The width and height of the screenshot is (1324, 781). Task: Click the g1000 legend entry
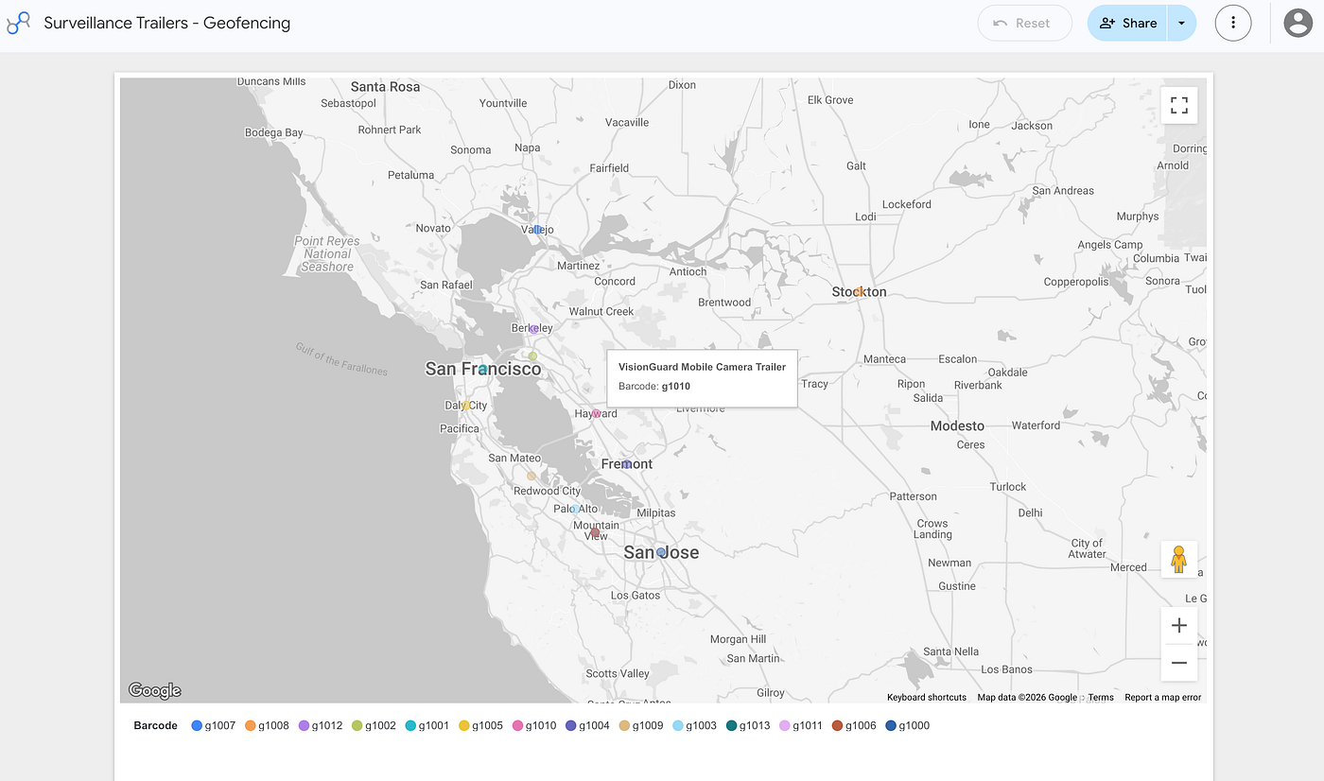(908, 726)
